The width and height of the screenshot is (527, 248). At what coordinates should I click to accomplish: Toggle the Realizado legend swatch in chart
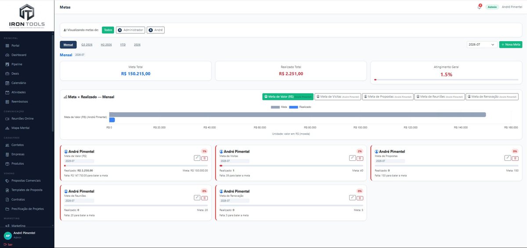pos(293,107)
